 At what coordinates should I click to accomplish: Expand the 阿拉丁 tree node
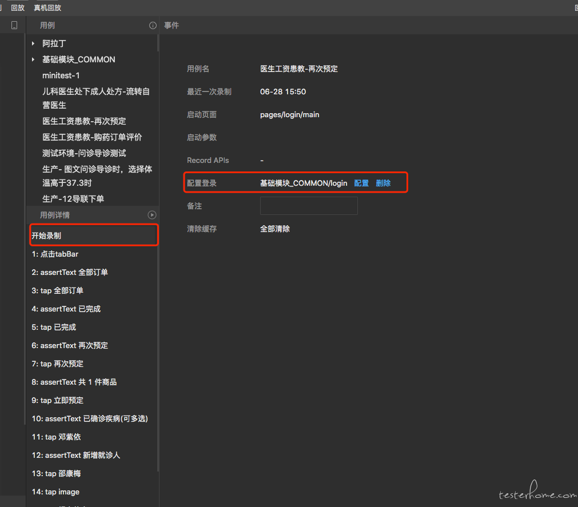tap(33, 43)
